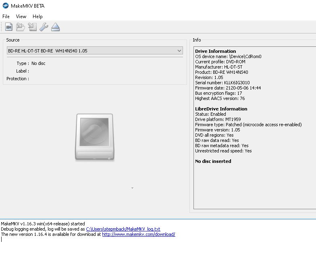316x254 pixels.
Task: Click 'Manufacturer: HL-DT-ST' line
Action: (x=218, y=67)
